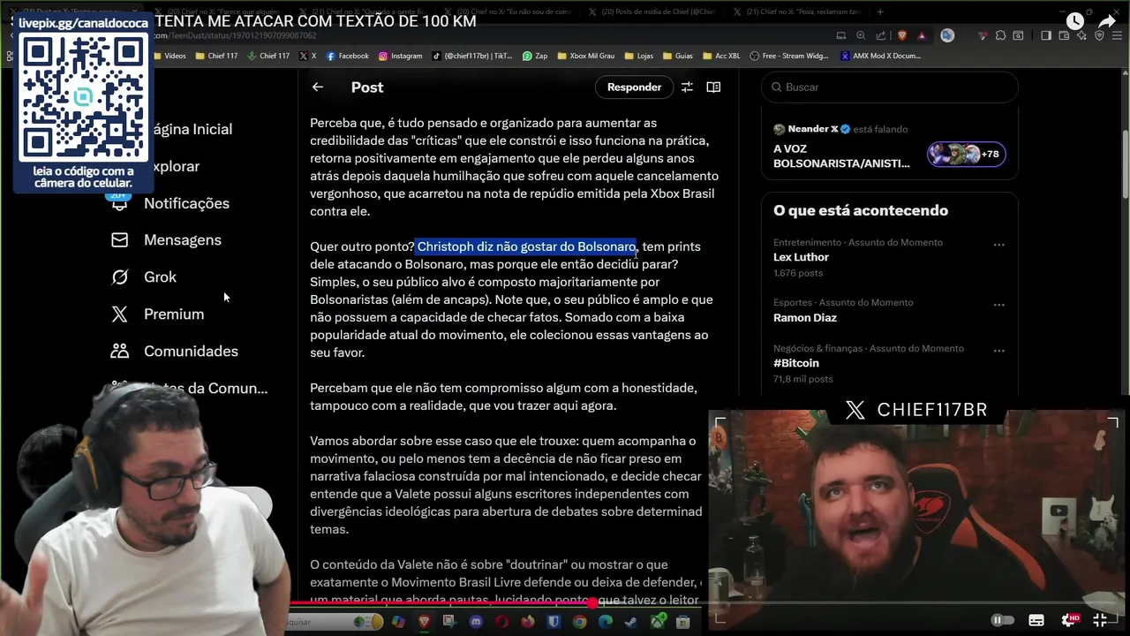1130x636 pixels.
Task: Open YouTube settings gear
Action: coord(1070,620)
